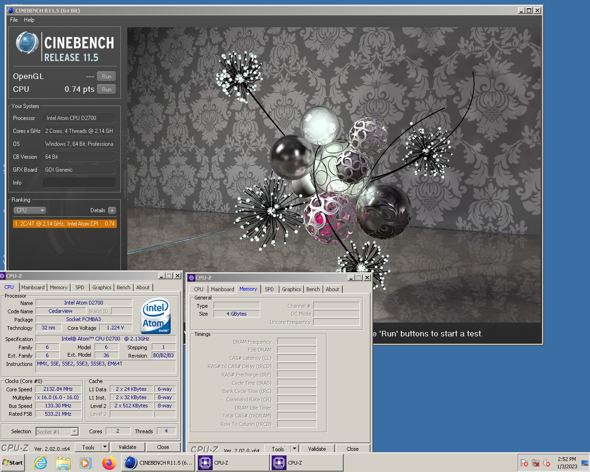Open the Action Center flag tray icon
Viewport: 590px width, 472px height.
coord(524,463)
